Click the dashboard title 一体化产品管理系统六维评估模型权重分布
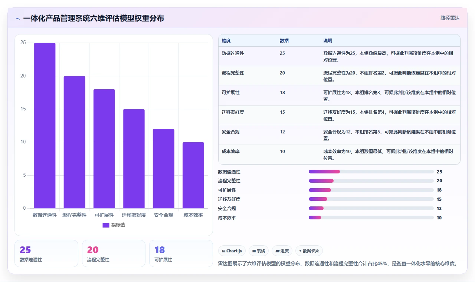 [x=94, y=19]
